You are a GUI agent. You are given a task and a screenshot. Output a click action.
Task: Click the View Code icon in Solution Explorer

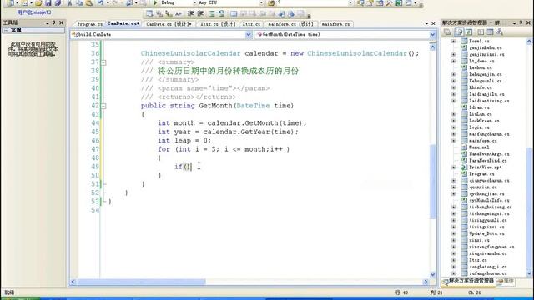481,32
